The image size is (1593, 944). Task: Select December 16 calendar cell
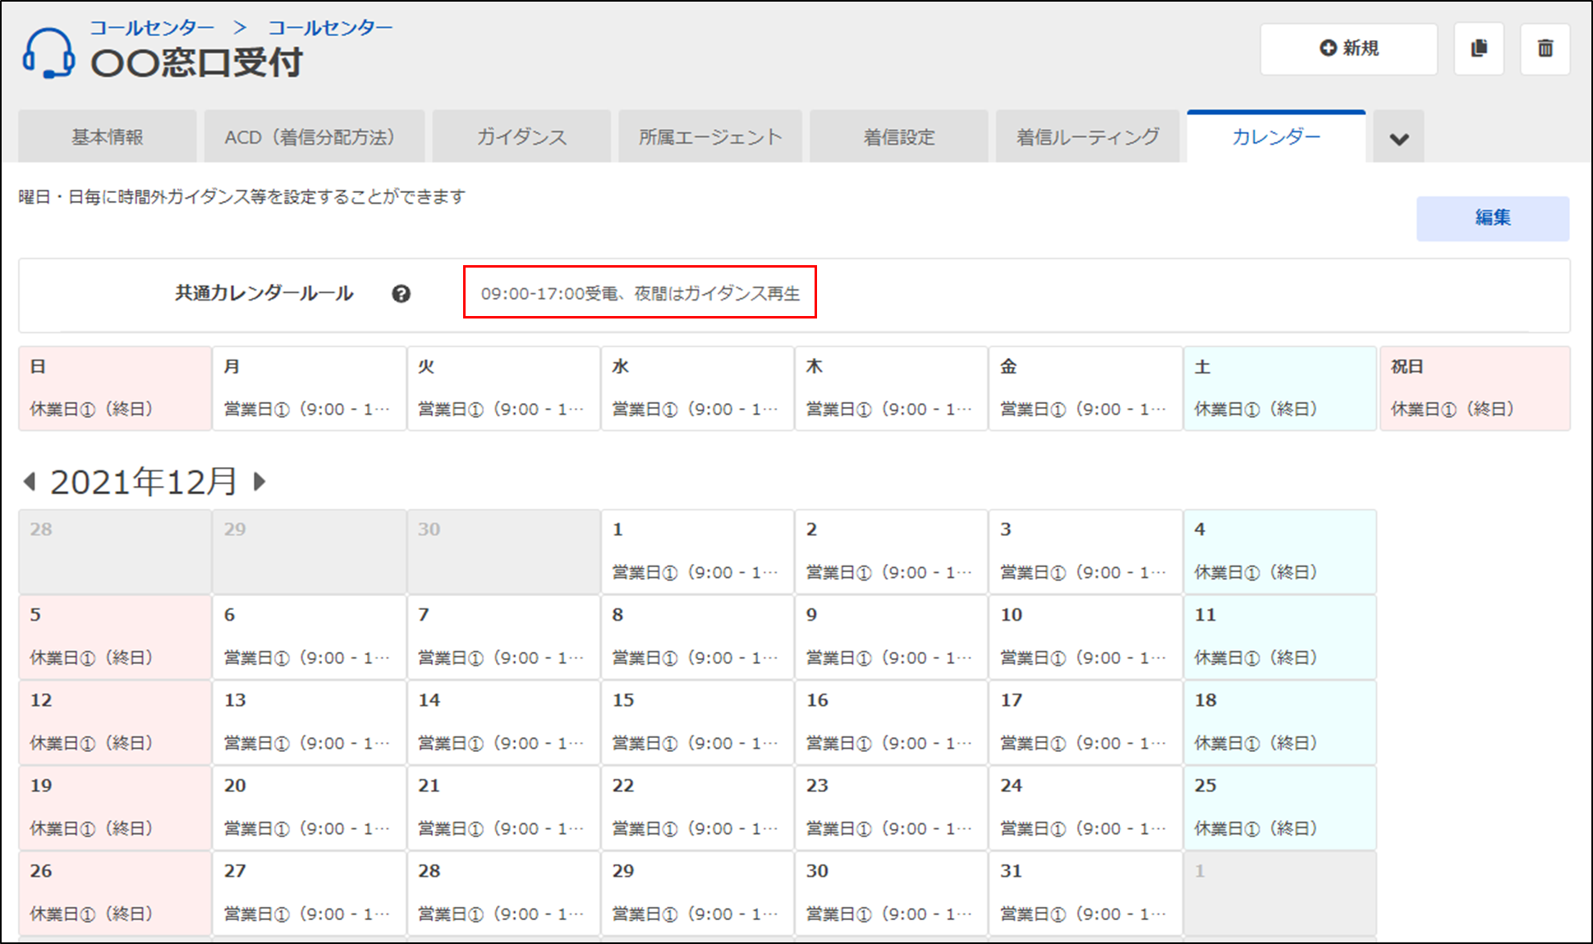click(x=892, y=722)
